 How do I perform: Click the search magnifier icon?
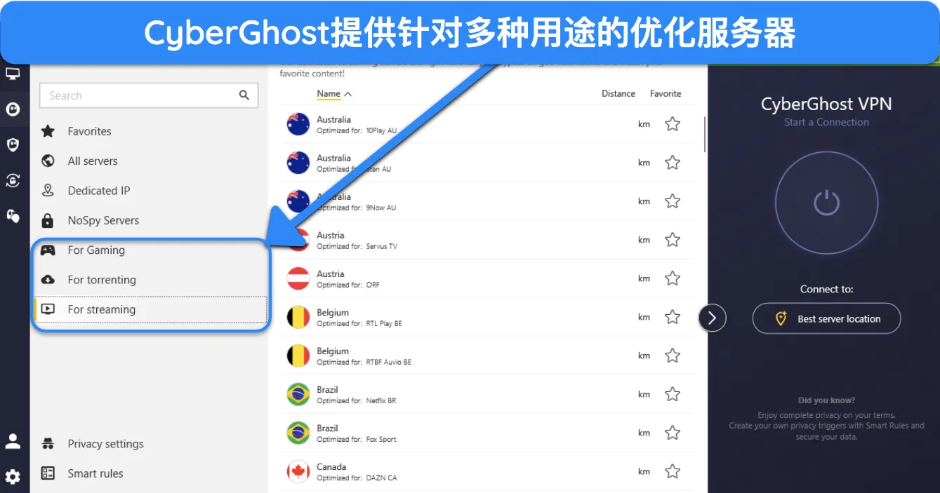tap(244, 95)
